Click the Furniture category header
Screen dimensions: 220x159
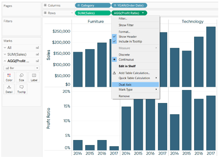[x=96, y=21]
